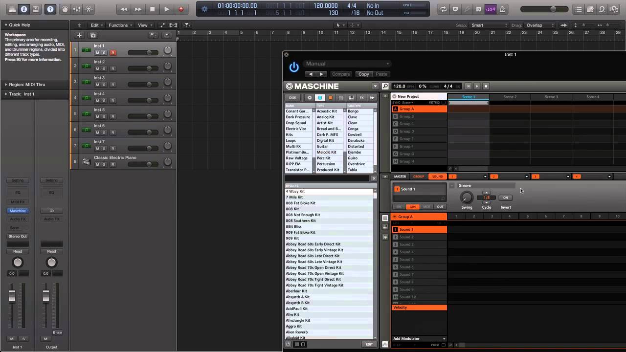626x352 pixels.
Task: Select Scene 2 in the Maschine arranger
Action: pos(510,97)
